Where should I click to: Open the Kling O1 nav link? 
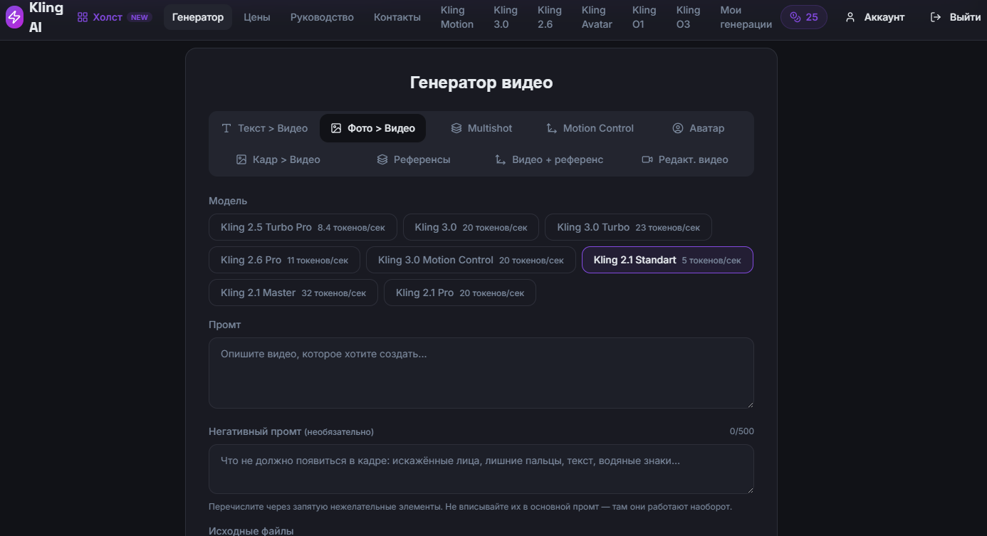point(644,17)
